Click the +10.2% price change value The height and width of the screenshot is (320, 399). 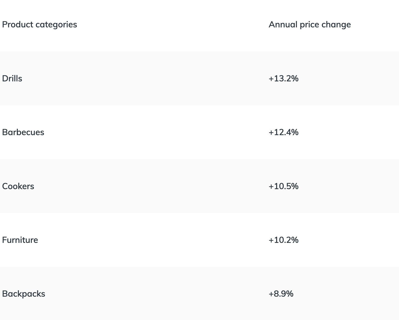point(283,240)
